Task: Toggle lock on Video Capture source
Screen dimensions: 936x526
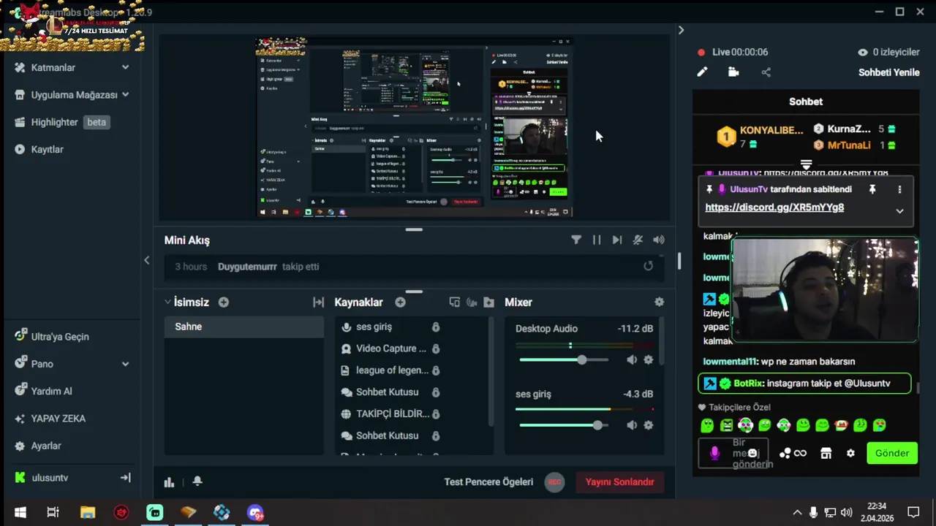Action: coord(436,348)
